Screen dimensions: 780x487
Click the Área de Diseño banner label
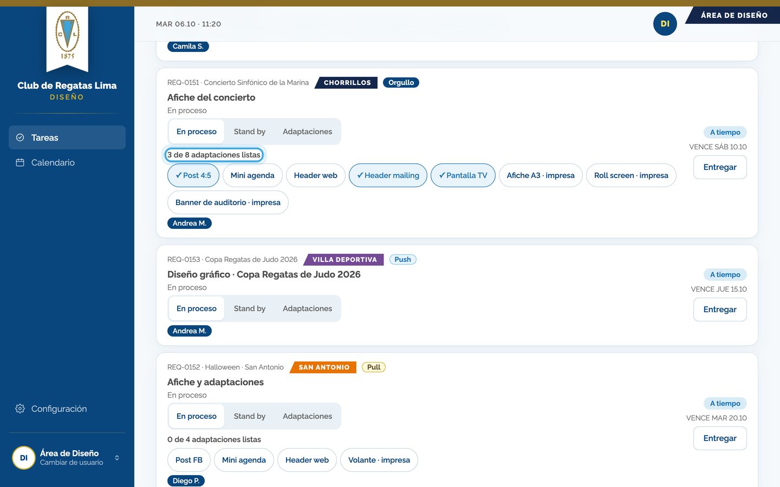734,15
